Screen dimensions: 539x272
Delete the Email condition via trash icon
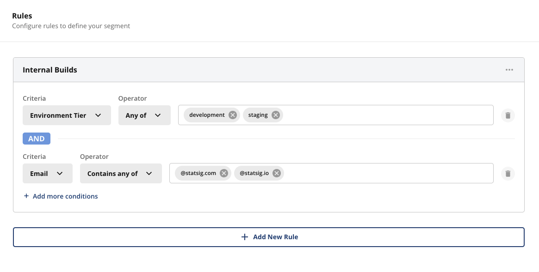point(508,173)
